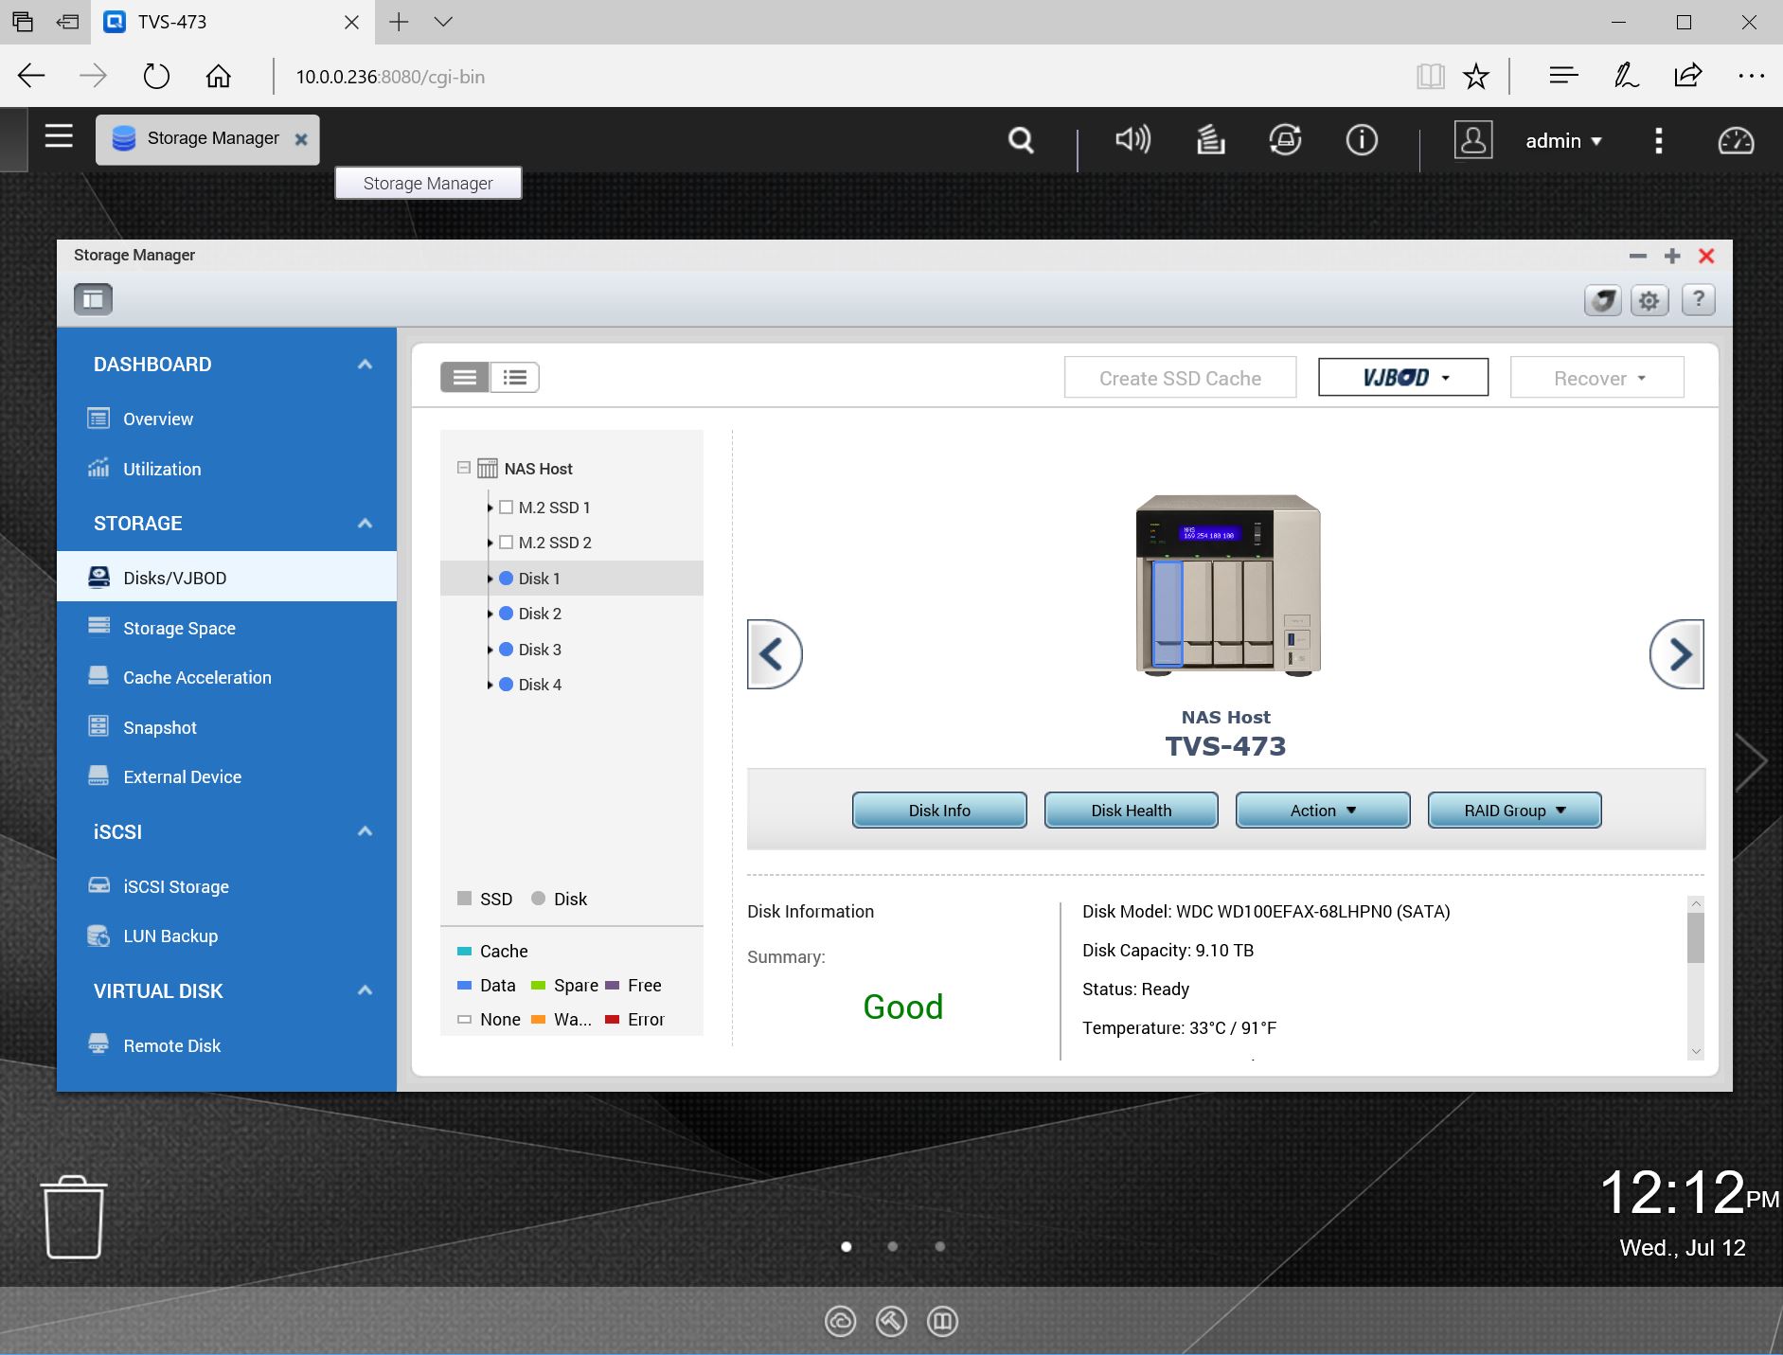Image resolution: width=1783 pixels, height=1355 pixels.
Task: Expand the M.2 SSD 1 tree item
Action: click(490, 508)
